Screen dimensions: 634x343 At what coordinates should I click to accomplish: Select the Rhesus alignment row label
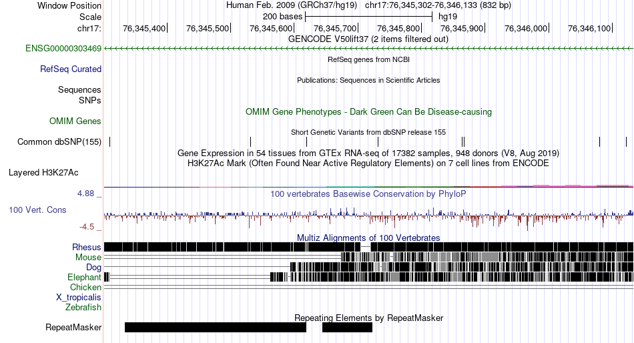pos(87,247)
